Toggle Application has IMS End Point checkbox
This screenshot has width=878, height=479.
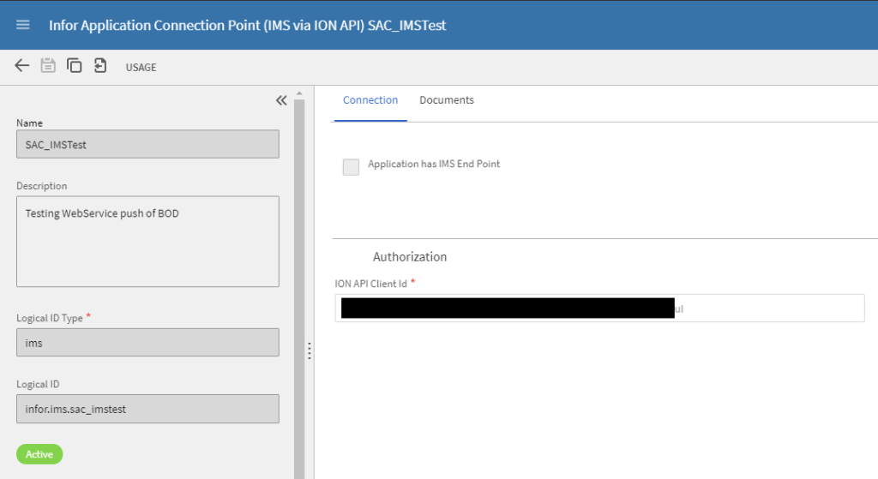click(x=351, y=167)
